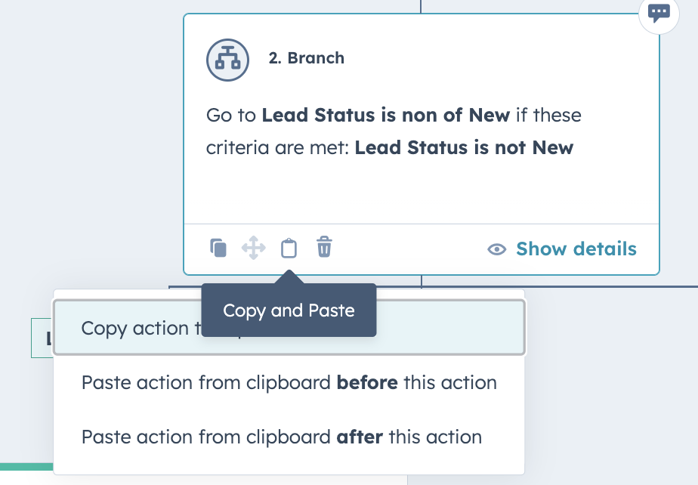Click the branch symbol icon on the action card
This screenshot has height=485, width=698.
(227, 60)
